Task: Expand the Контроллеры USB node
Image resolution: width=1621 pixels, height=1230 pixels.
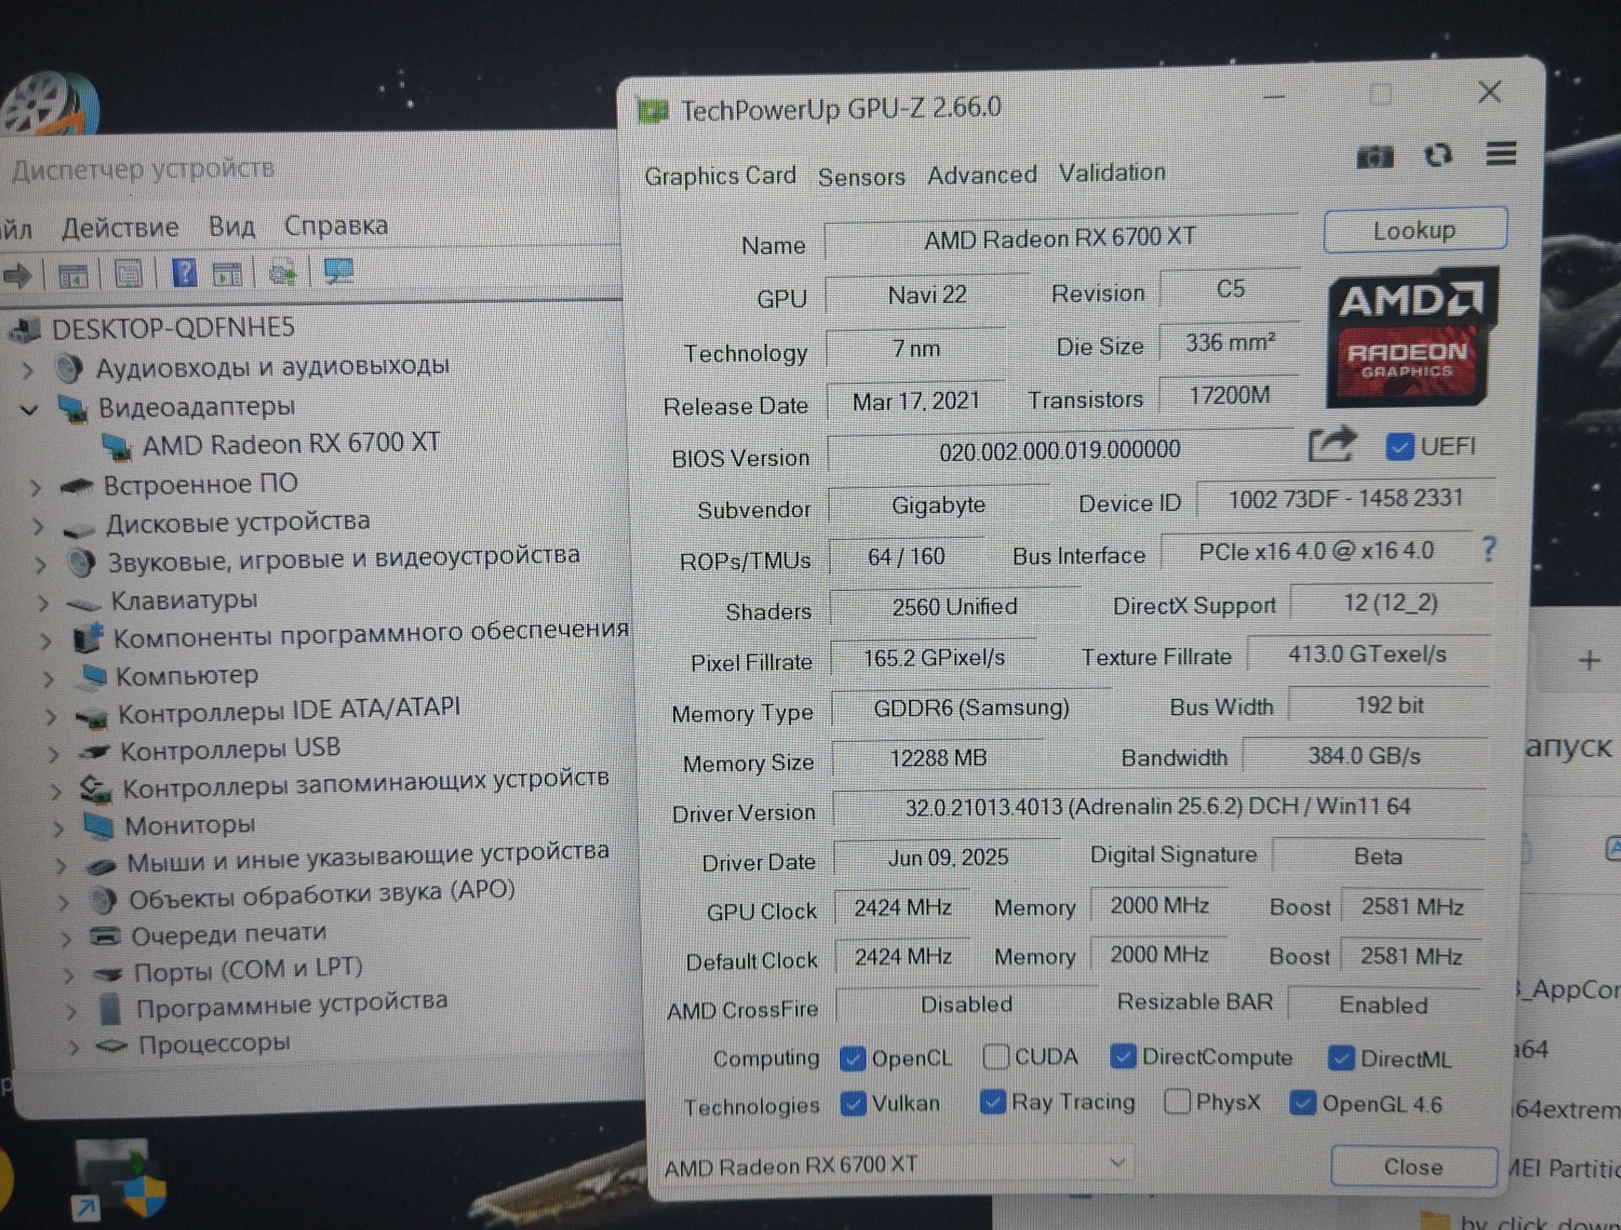Action: pyautogui.click(x=53, y=754)
